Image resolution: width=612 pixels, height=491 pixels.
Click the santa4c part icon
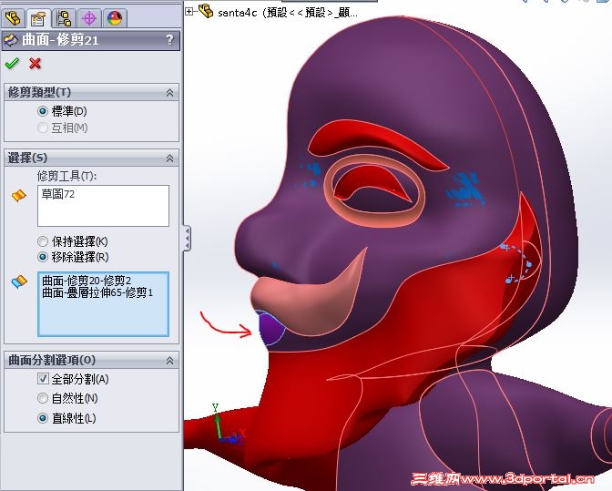pos(205,11)
